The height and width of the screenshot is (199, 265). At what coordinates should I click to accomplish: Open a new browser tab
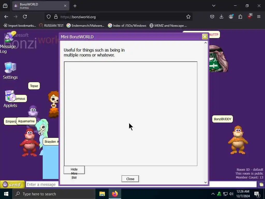click(x=75, y=6)
